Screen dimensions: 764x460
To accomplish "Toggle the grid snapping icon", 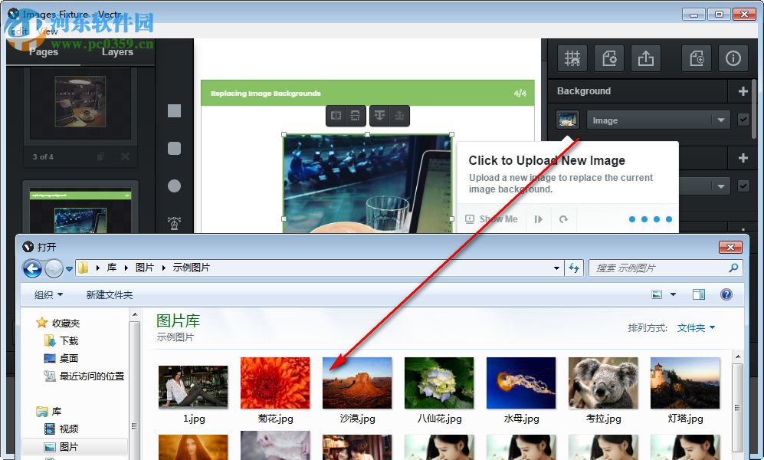I will coord(572,58).
